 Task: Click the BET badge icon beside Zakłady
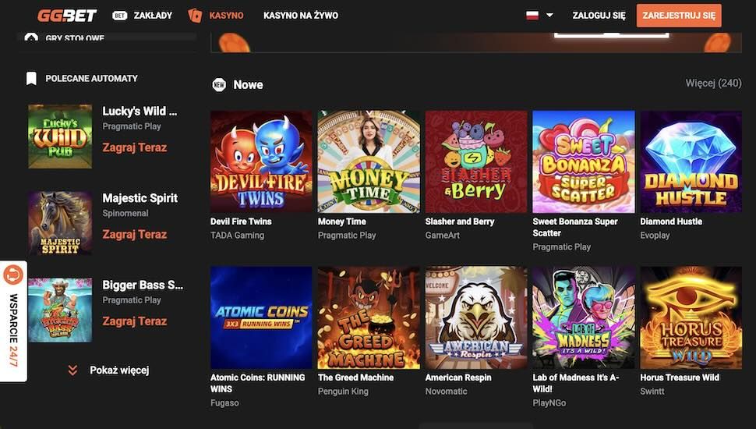[119, 16]
